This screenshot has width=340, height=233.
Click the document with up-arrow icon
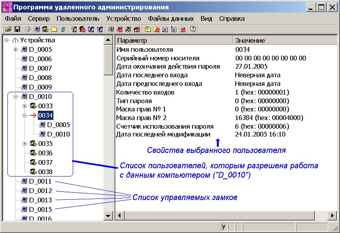pos(174,29)
